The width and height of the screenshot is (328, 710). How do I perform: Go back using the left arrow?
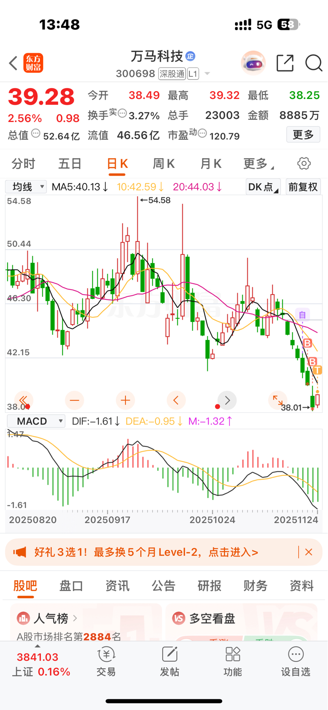pos(13,64)
